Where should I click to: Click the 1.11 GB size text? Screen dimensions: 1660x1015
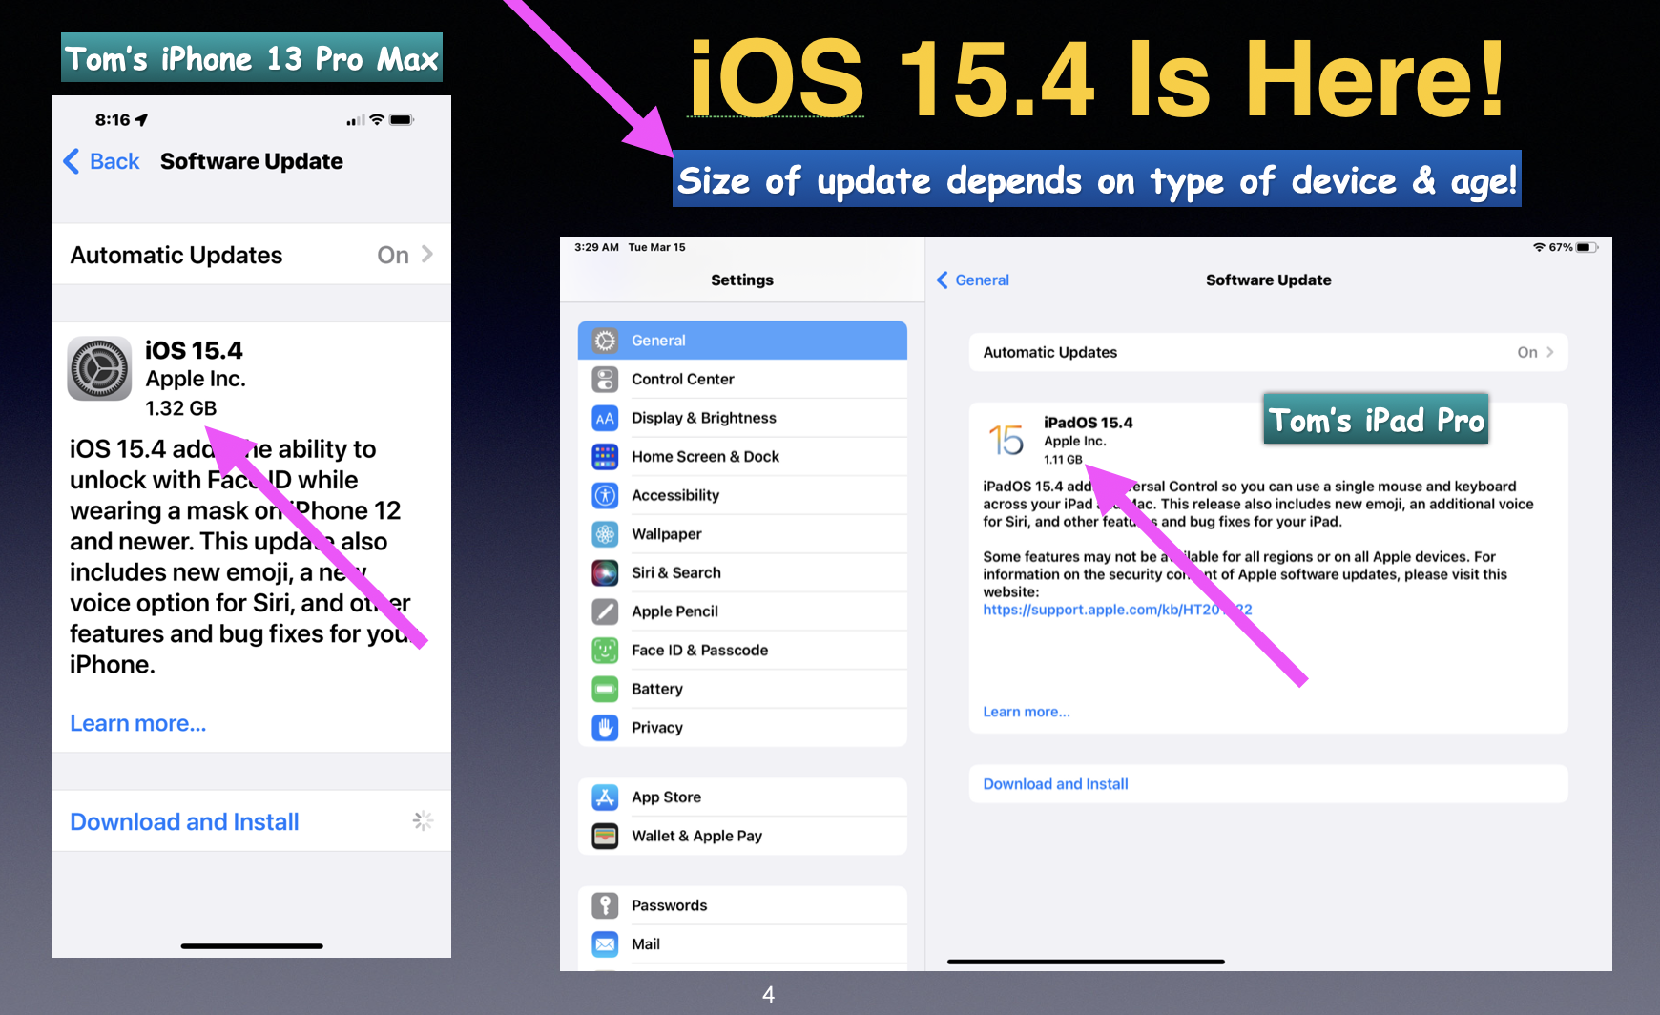(1063, 460)
